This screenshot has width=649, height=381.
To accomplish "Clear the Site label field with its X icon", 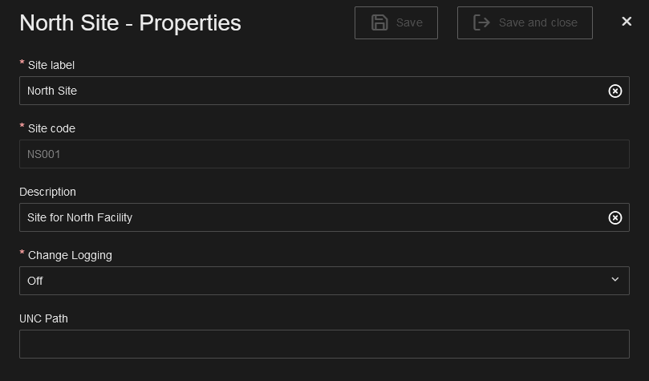I will click(x=615, y=91).
